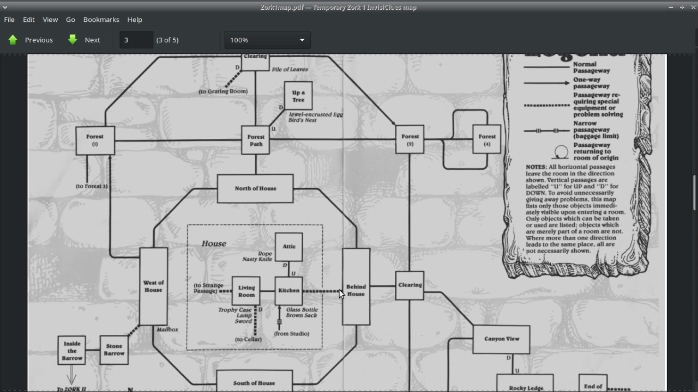Open the window menu icon in title bar
This screenshot has height=392, width=698.
click(5, 7)
